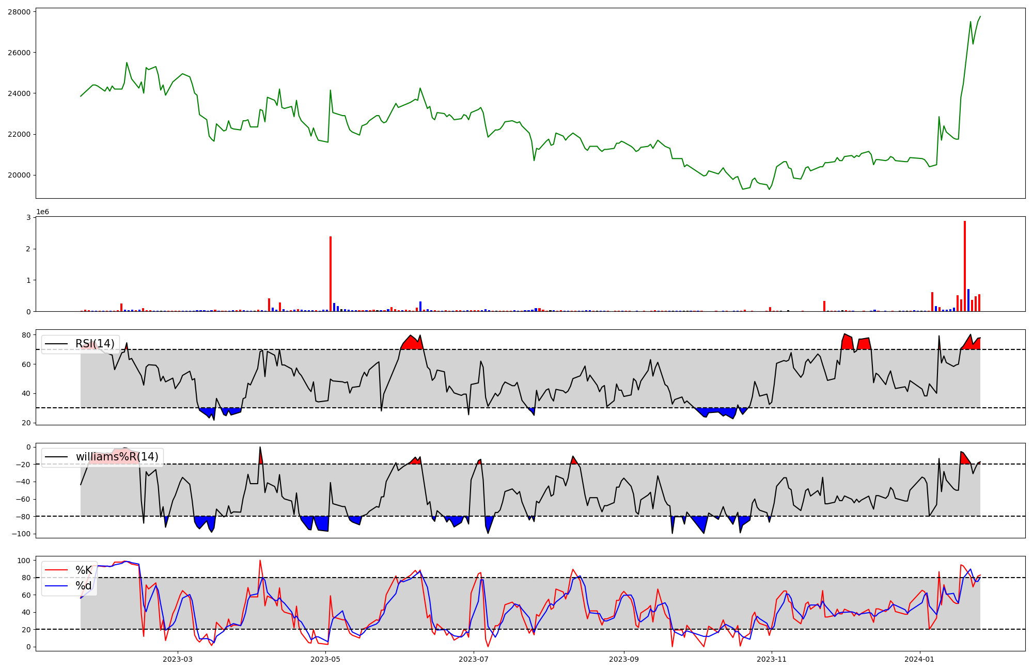
Task: Click the RSI axis tick label 80
Action: [26, 335]
